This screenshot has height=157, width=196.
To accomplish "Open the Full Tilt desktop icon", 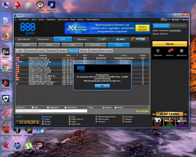I will coord(40,147).
